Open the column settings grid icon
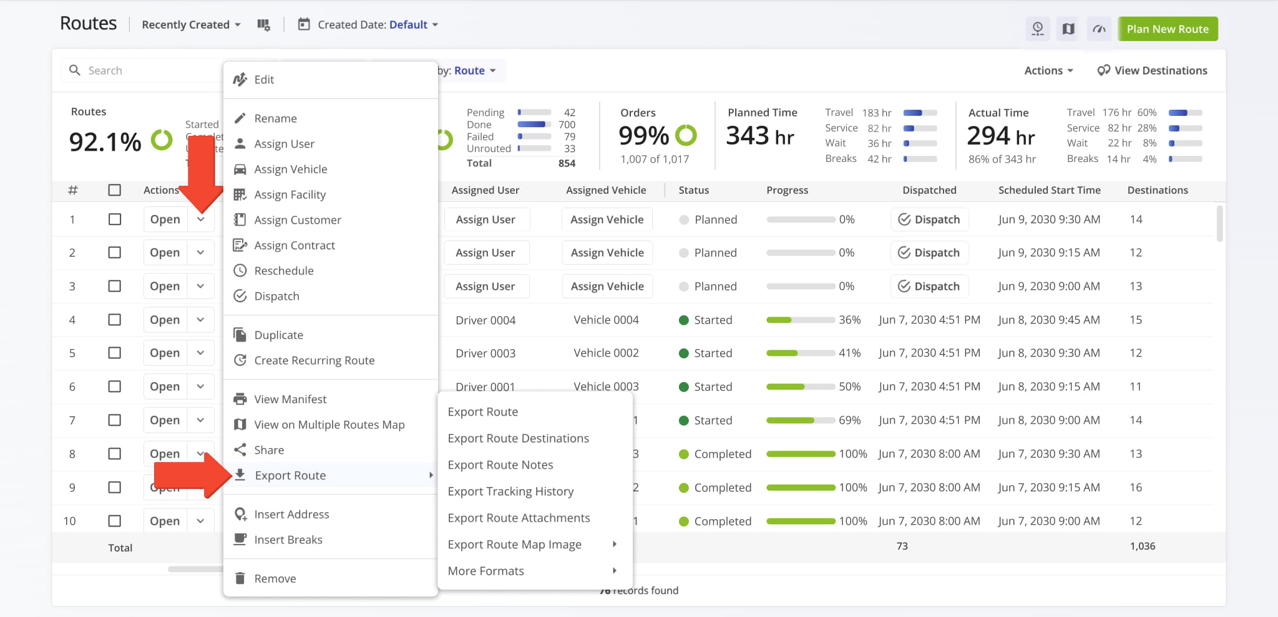Viewport: 1278px width, 617px height. coord(263,25)
